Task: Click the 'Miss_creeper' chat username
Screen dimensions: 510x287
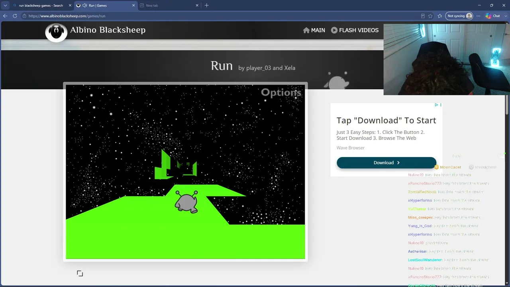Action: click(420, 218)
